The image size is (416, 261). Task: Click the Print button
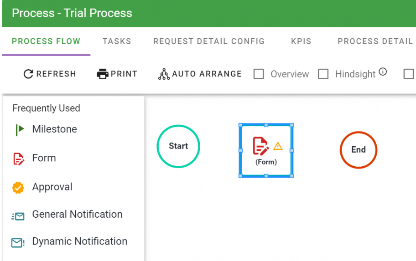117,74
